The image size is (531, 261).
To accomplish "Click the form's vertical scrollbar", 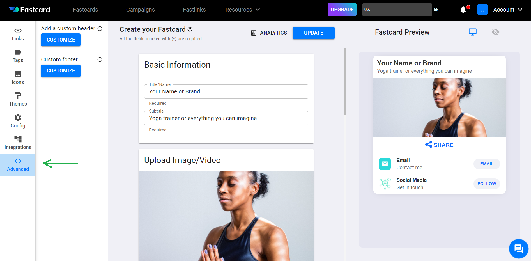I will (345, 82).
